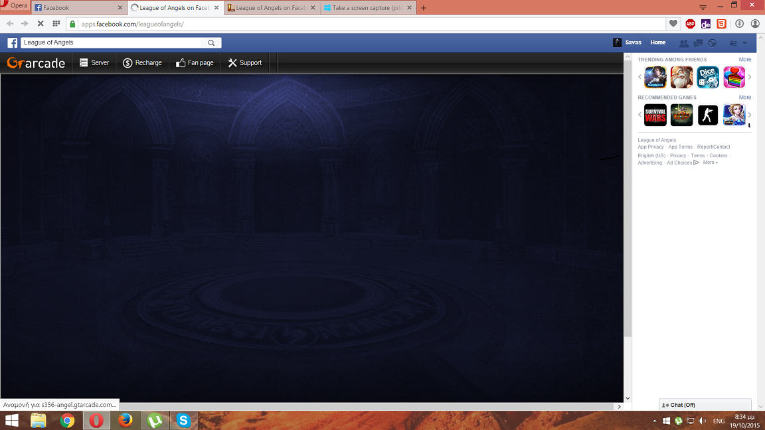Open Facebook friend requests icon

[683, 43]
